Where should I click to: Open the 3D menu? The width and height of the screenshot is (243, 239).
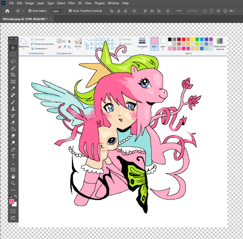tap(80, 3)
